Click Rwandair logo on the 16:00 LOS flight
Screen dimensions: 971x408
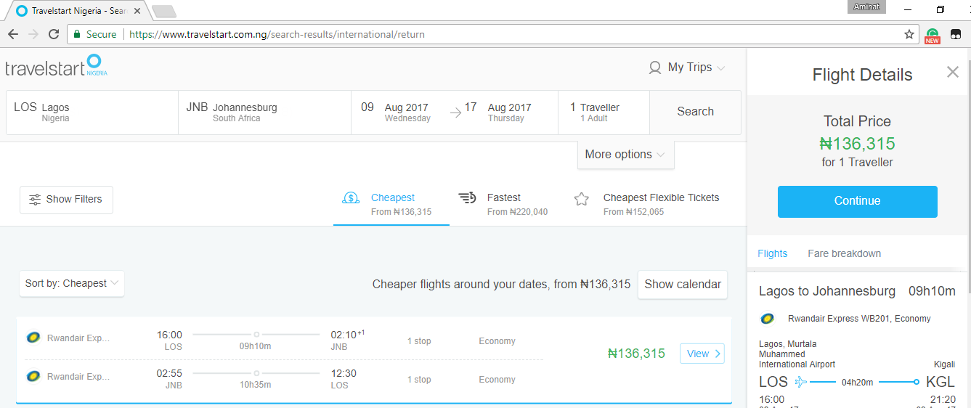click(x=33, y=338)
